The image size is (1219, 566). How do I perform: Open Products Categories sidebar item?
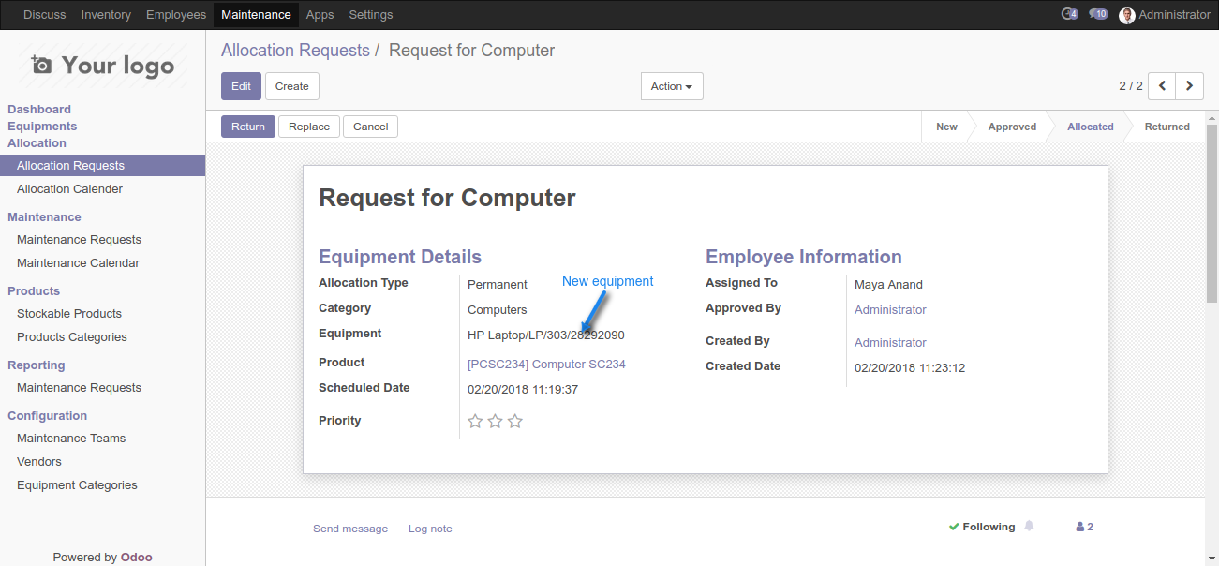102,337
